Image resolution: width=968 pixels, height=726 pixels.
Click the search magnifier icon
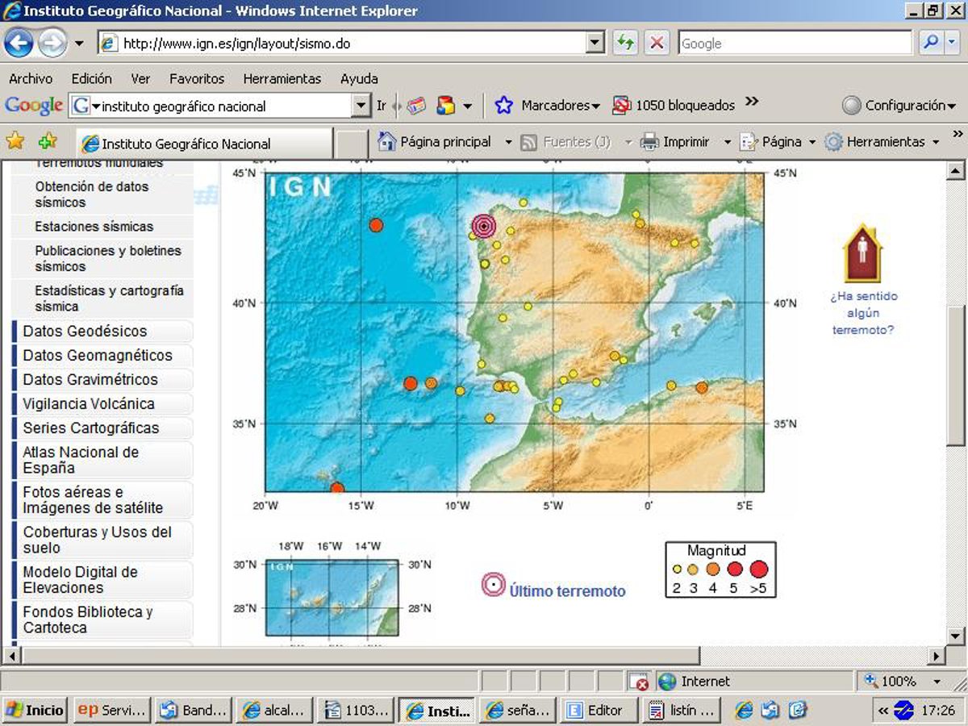pos(932,44)
